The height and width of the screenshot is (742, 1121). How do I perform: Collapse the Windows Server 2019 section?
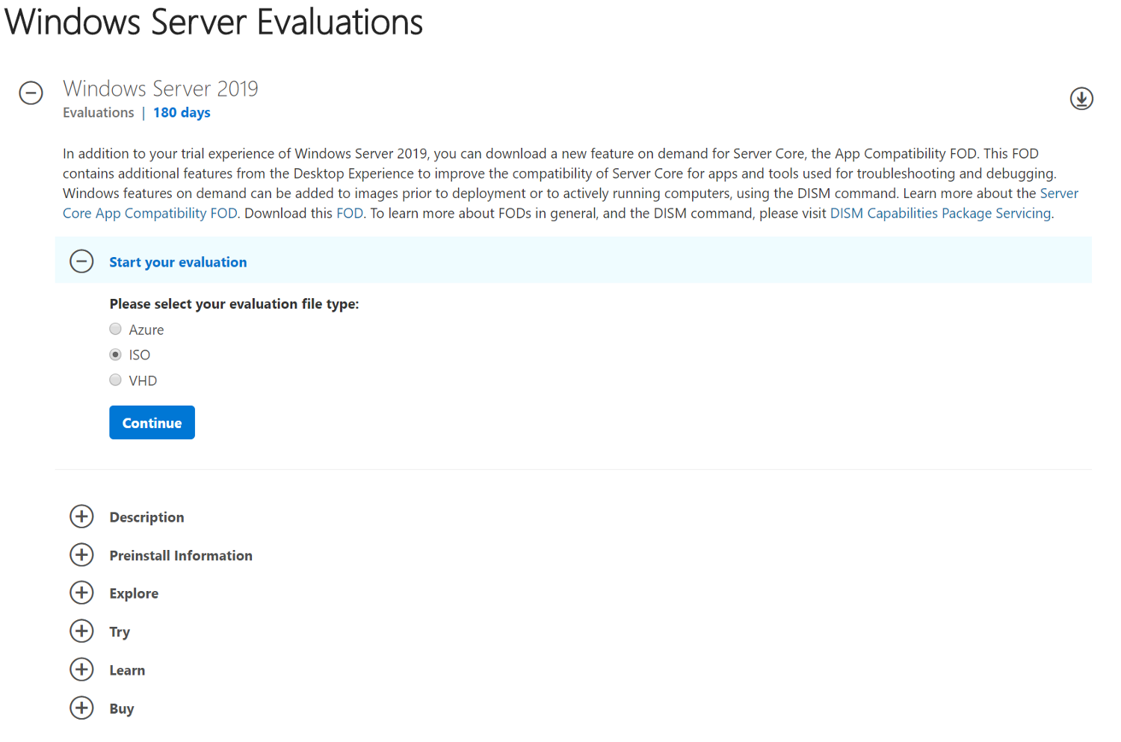[31, 93]
